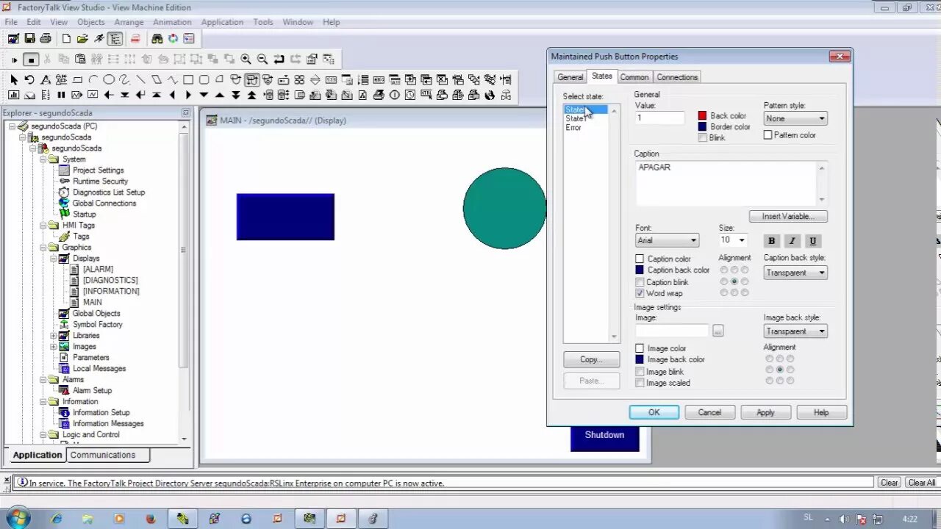
Task: Select the Arc drawing tool
Action: (x=93, y=79)
